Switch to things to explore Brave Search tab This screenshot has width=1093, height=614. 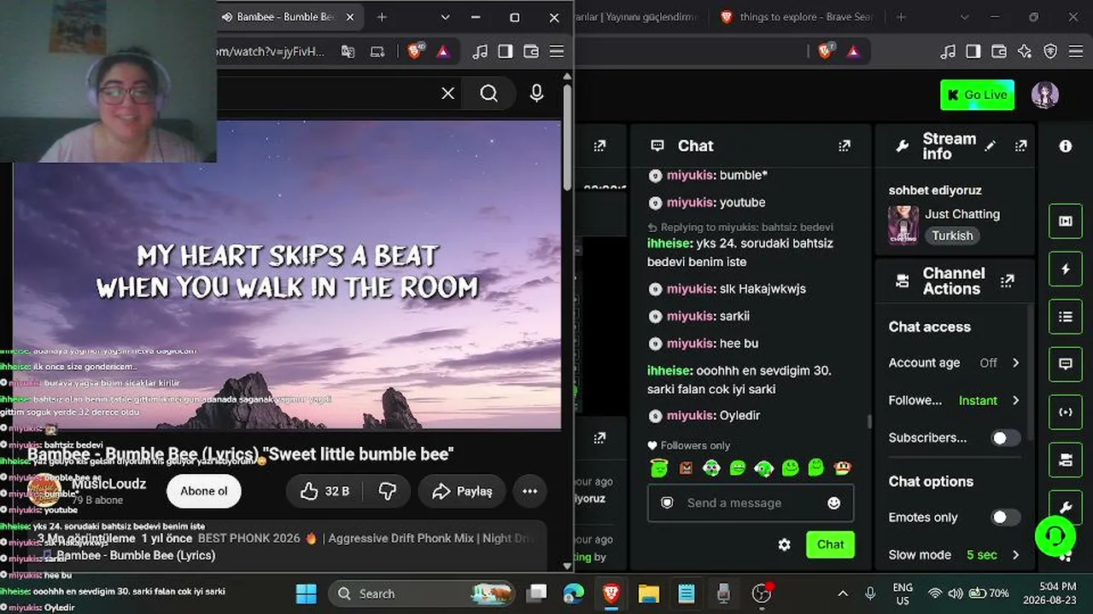pyautogui.click(x=795, y=17)
